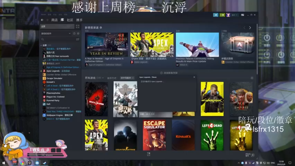295x166 pixels.
Task: Open the user account name dropdown
Action: tap(235, 15)
